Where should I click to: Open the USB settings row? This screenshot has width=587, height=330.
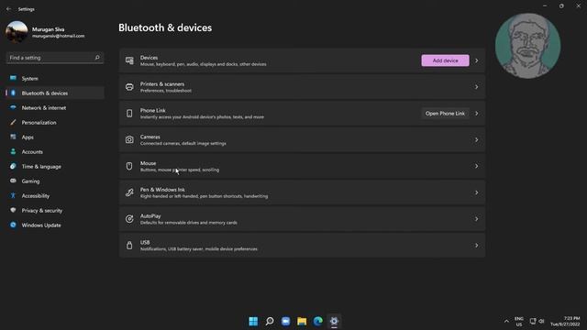[x=302, y=246]
